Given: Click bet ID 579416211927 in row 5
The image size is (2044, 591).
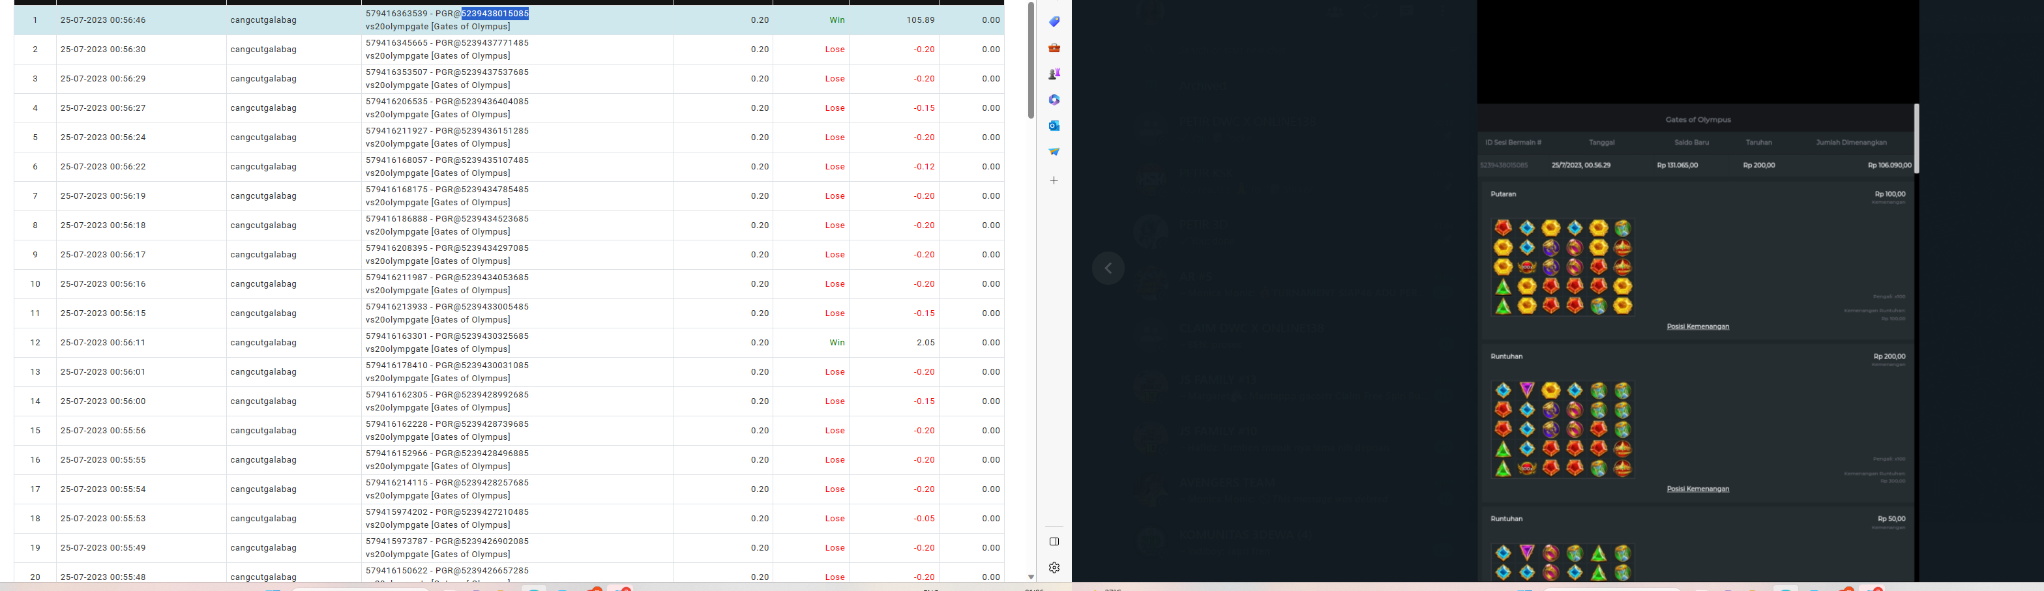Looking at the screenshot, I should coord(396,131).
